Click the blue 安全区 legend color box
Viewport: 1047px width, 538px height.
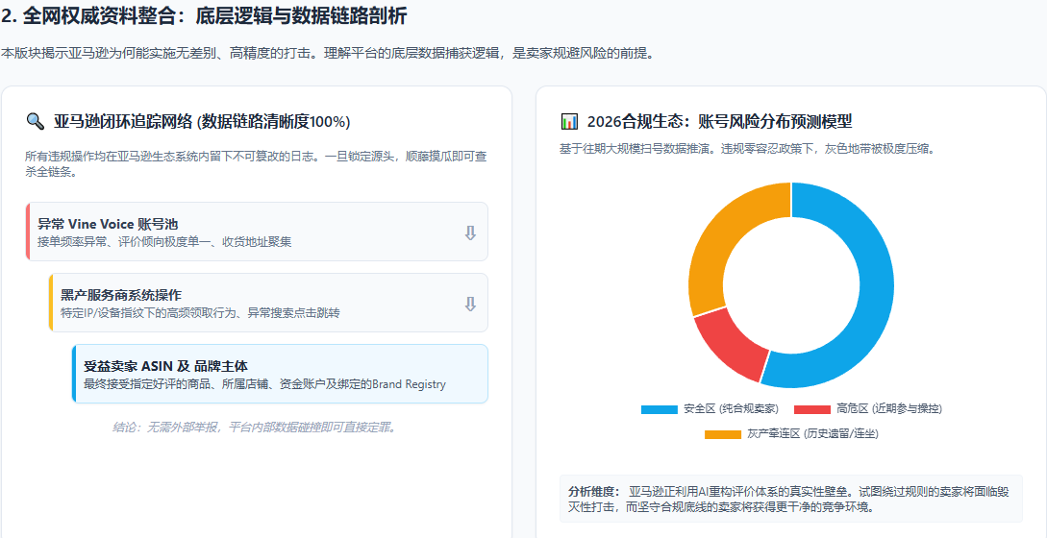click(659, 409)
